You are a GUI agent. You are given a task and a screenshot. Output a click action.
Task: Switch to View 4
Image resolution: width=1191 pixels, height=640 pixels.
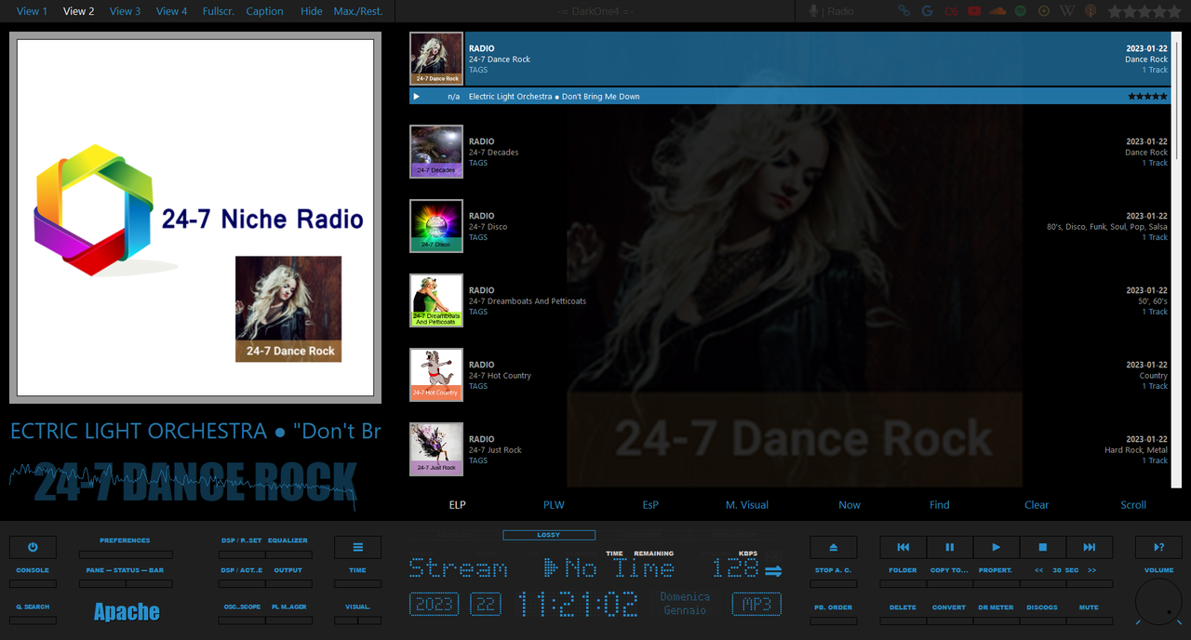point(171,11)
